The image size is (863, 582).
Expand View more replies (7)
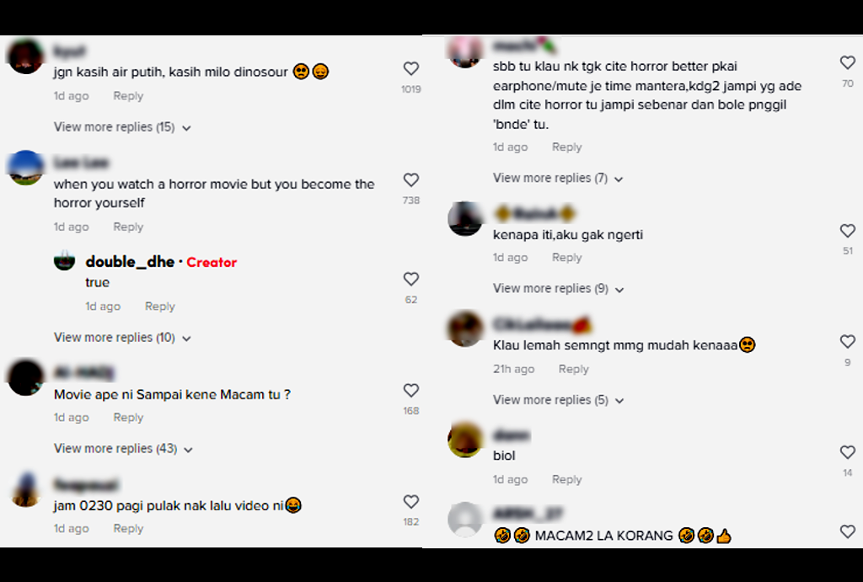click(558, 179)
